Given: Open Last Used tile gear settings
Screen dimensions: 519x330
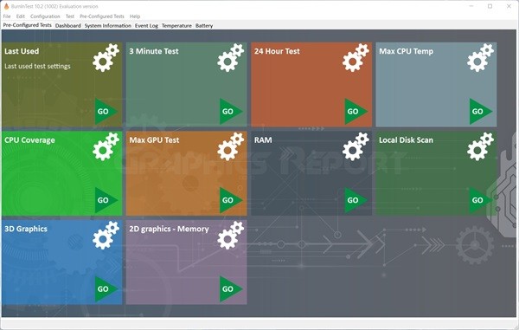Looking at the screenshot, I should point(106,58).
